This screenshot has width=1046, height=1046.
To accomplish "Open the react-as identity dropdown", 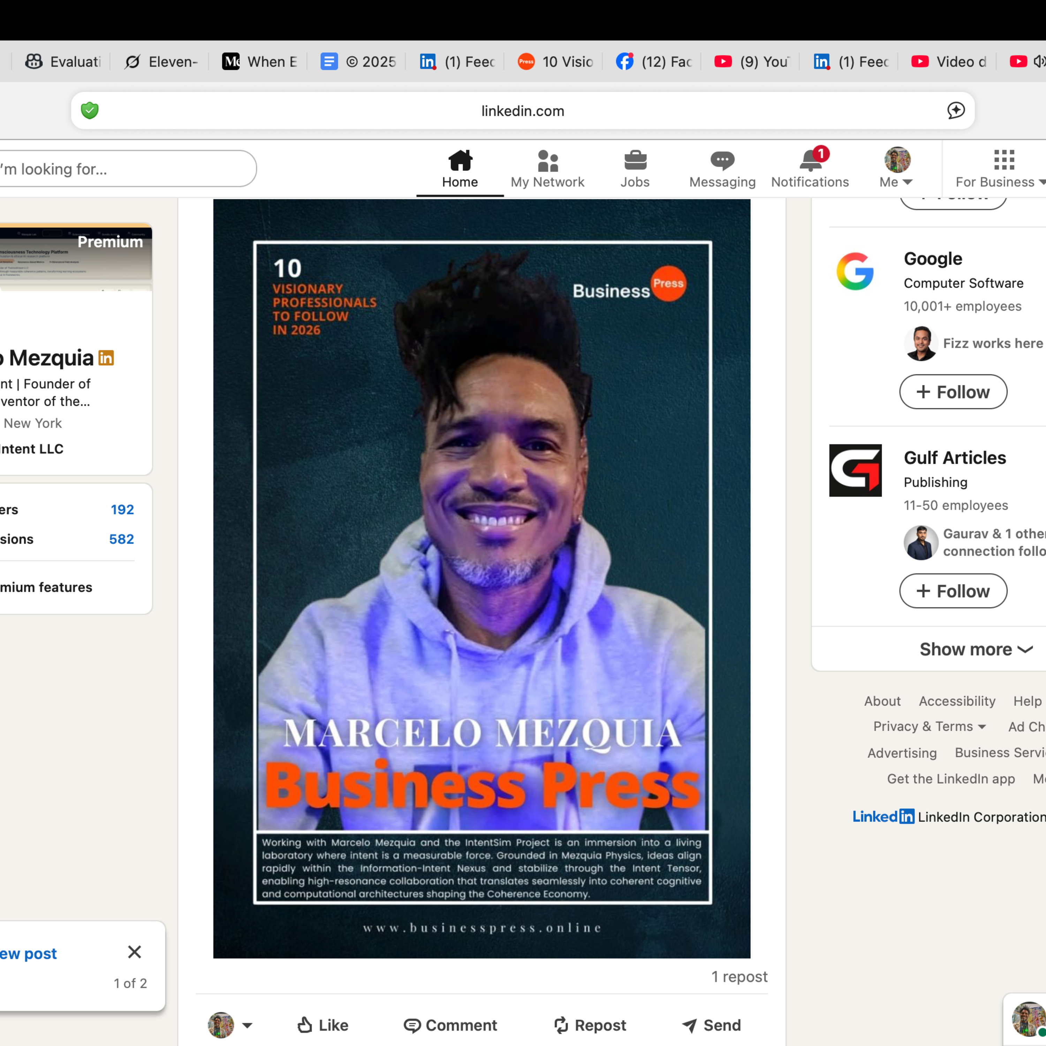I will pyautogui.click(x=229, y=1025).
